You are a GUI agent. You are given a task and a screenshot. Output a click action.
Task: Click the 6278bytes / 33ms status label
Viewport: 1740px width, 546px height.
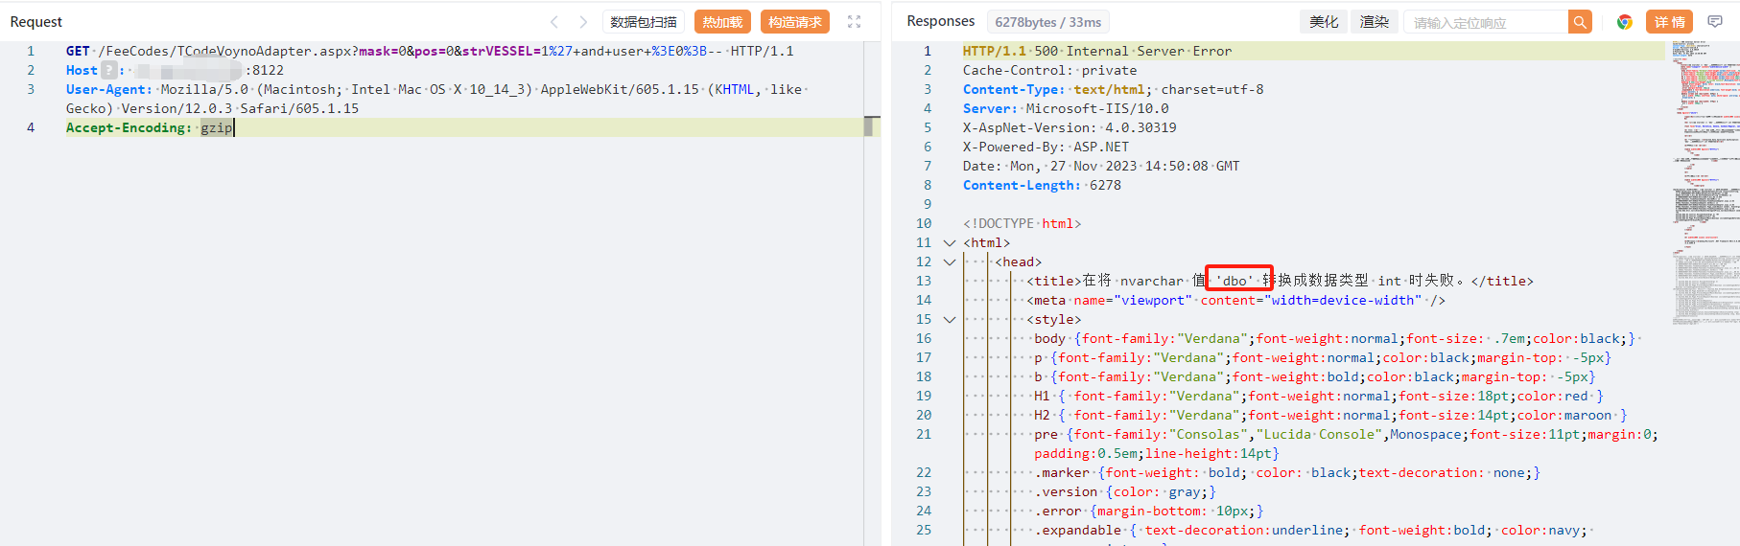coord(1047,22)
